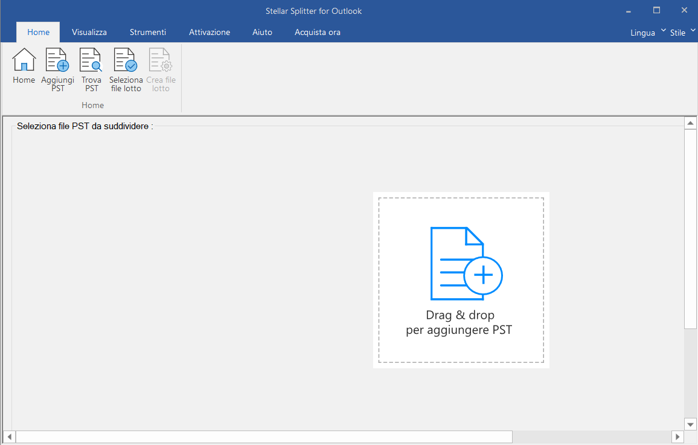Click the vertical scrollbar thumb
The width and height of the screenshot is (698, 445).
point(690,229)
